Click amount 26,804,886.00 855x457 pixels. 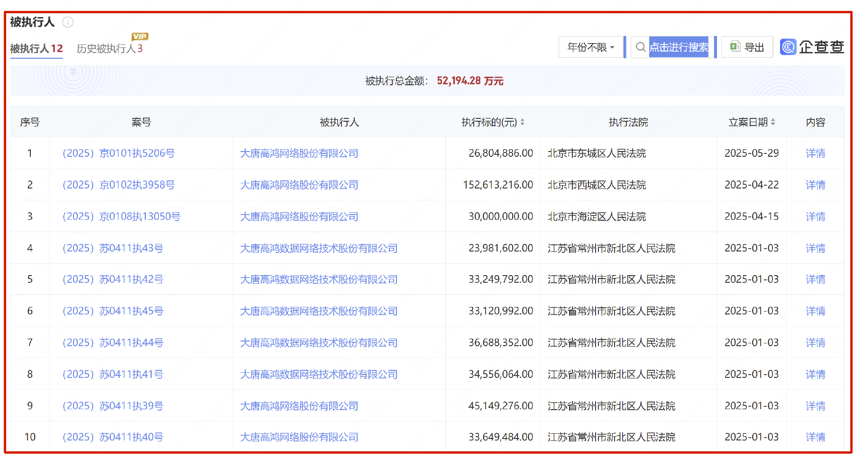pos(501,153)
